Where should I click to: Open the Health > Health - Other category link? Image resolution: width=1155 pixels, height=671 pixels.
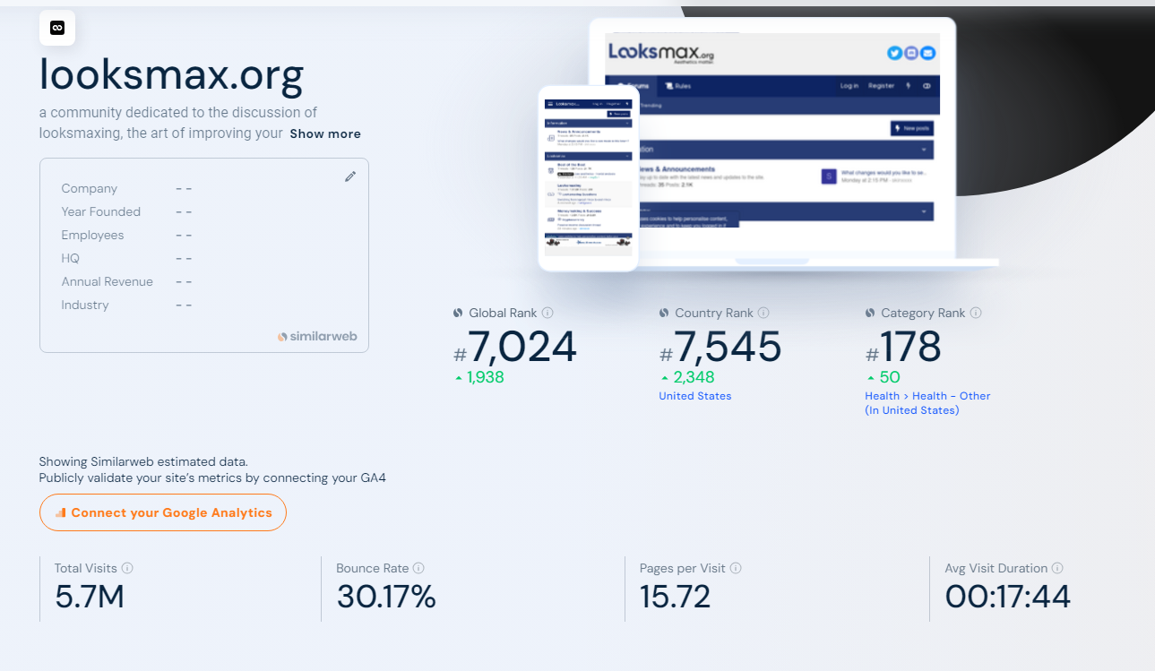(x=927, y=396)
